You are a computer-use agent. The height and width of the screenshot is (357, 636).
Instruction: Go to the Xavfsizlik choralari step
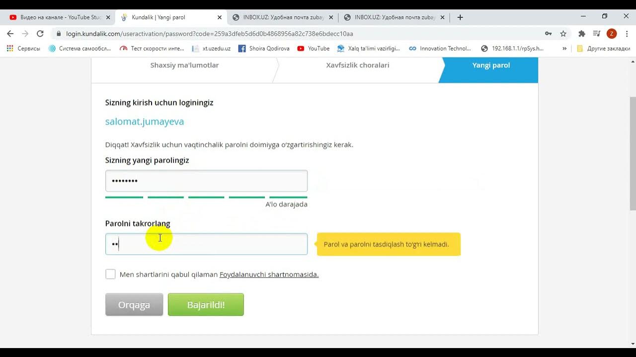pyautogui.click(x=358, y=65)
